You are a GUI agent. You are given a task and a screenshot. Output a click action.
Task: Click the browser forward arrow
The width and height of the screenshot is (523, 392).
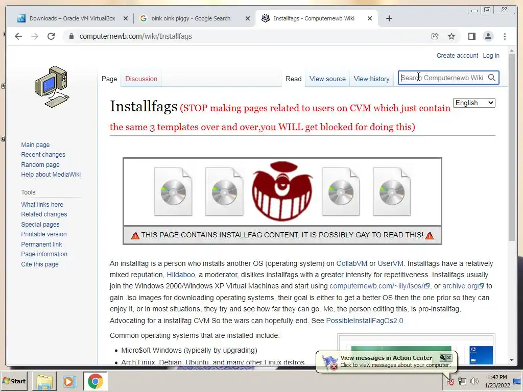[35, 36]
